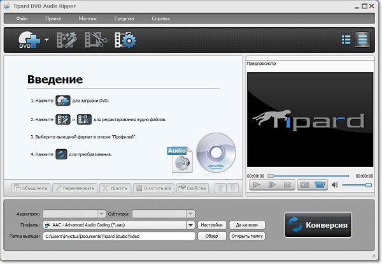Click the AAC profile combo box
382x264 pixels.
[119, 225]
